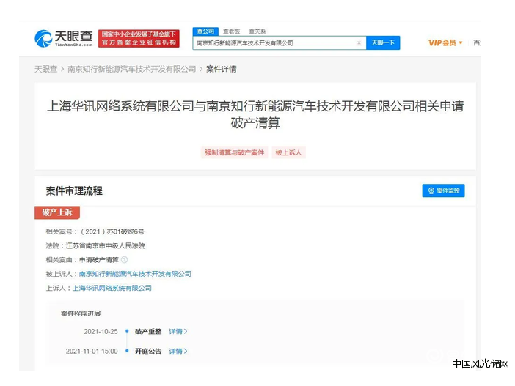Click the 破产重整 event label
This screenshot has width=515, height=386.
[x=148, y=332]
